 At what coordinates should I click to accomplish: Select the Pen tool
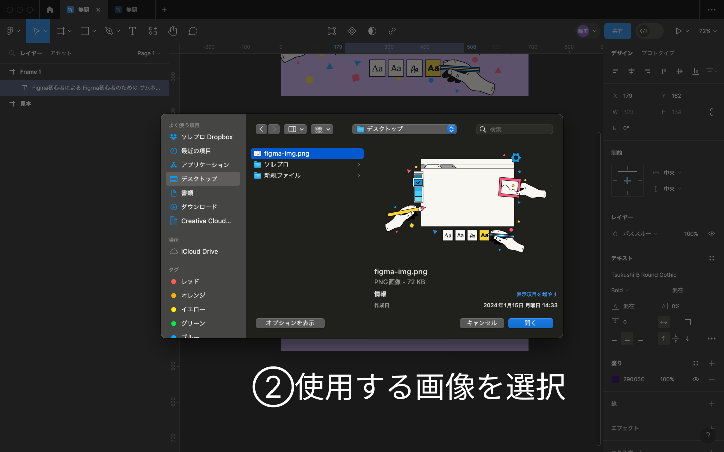[x=109, y=31]
